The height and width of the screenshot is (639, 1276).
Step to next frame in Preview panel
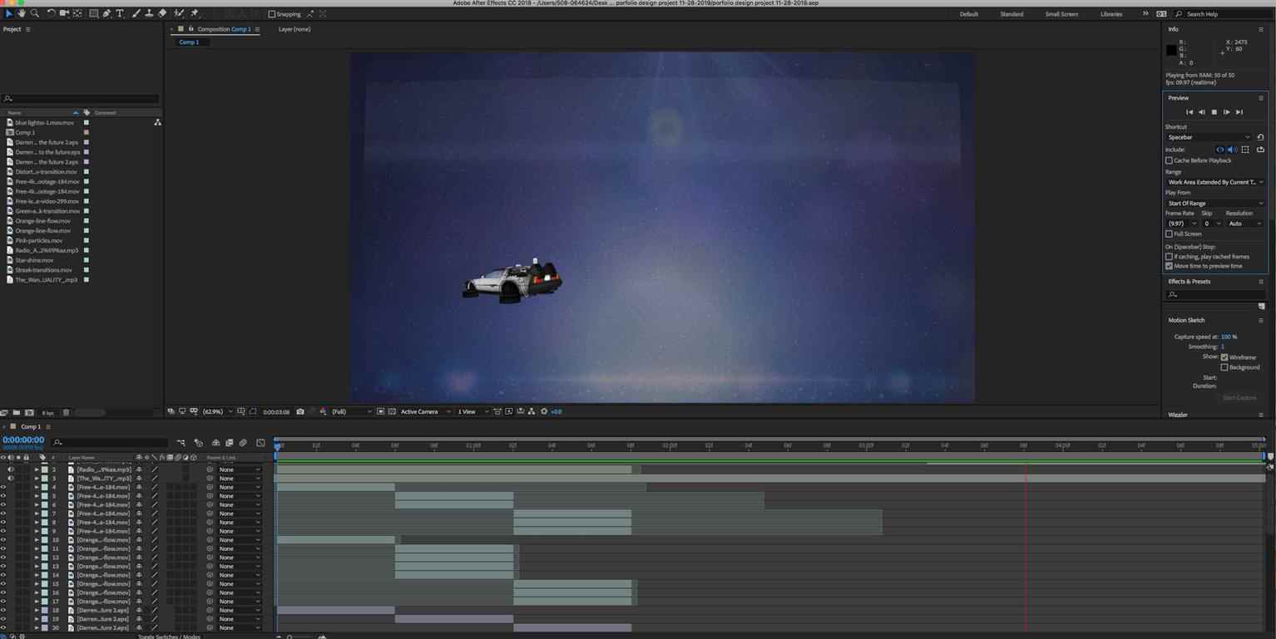1226,111
